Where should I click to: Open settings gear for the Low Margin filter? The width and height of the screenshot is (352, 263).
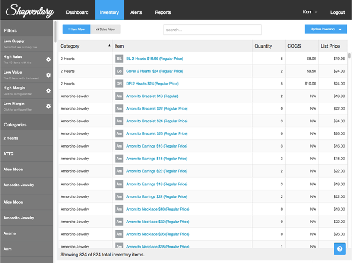48,106
